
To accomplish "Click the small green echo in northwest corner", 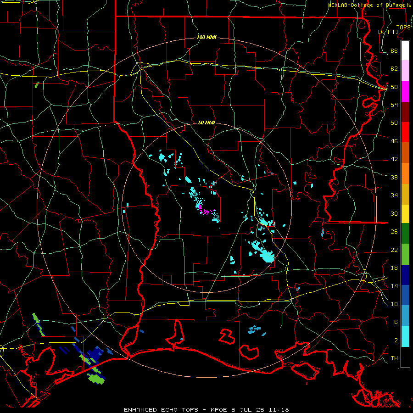I will (37, 85).
